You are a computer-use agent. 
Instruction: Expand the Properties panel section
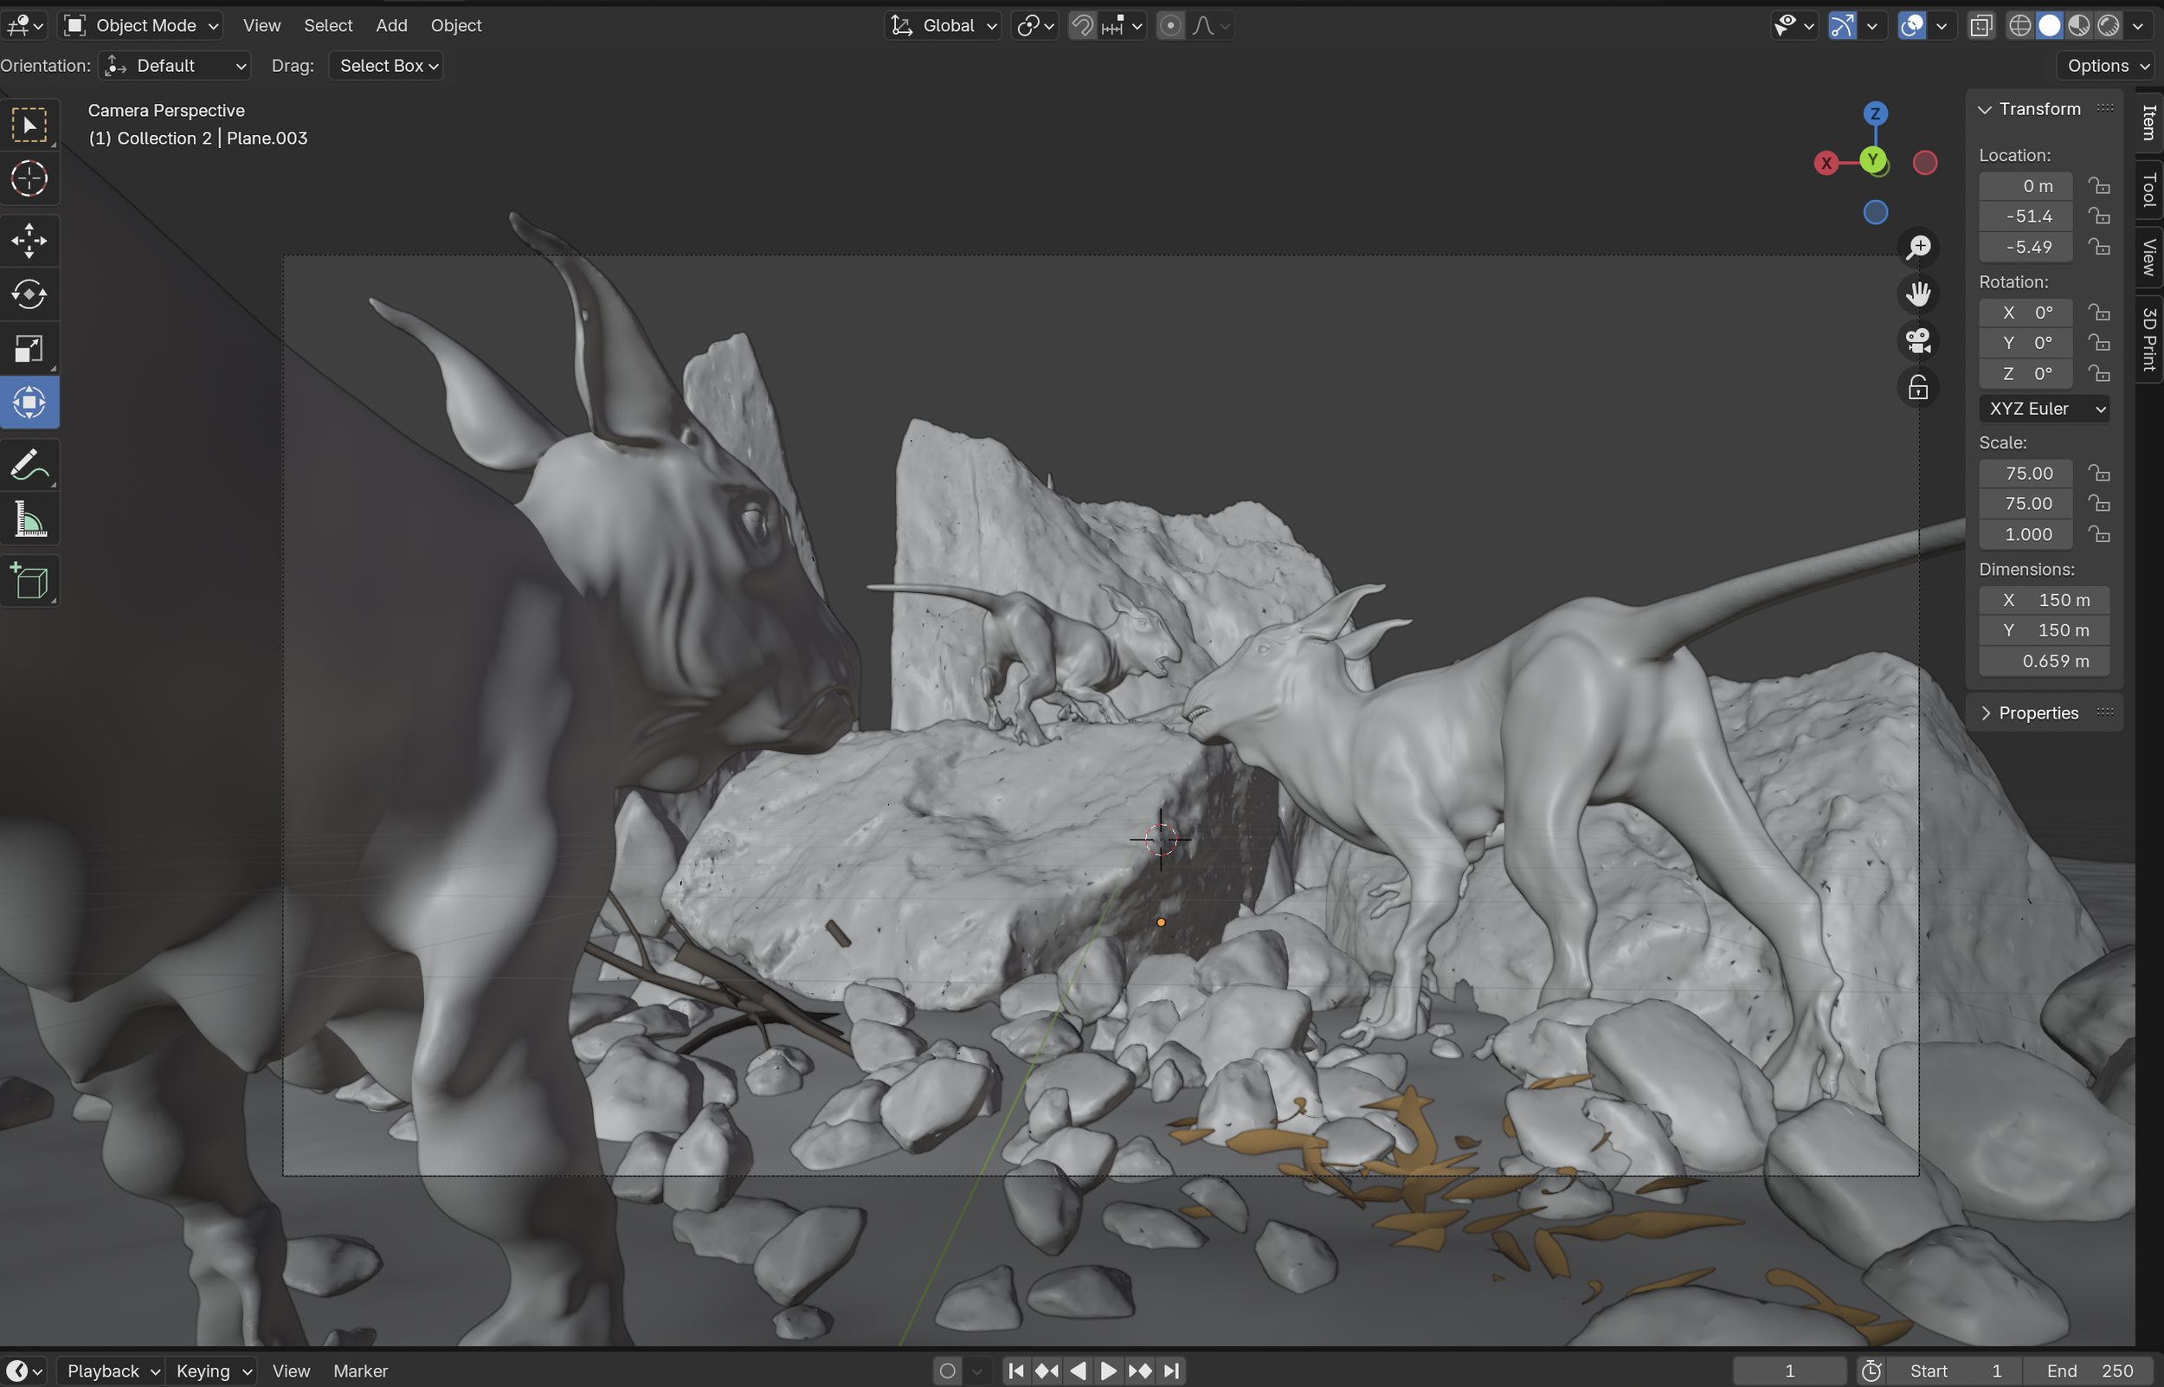tap(2038, 713)
